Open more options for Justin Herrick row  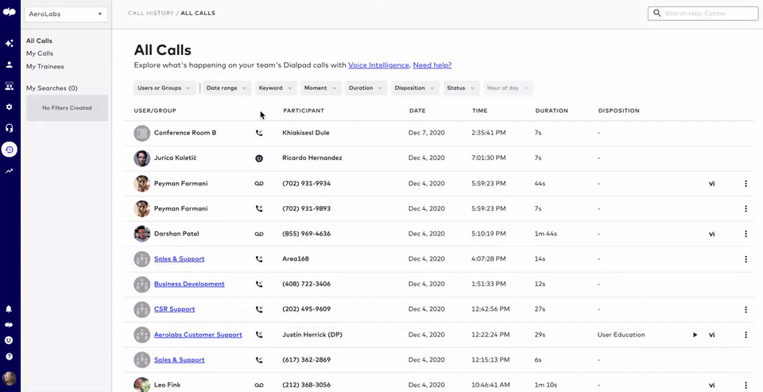tap(746, 335)
